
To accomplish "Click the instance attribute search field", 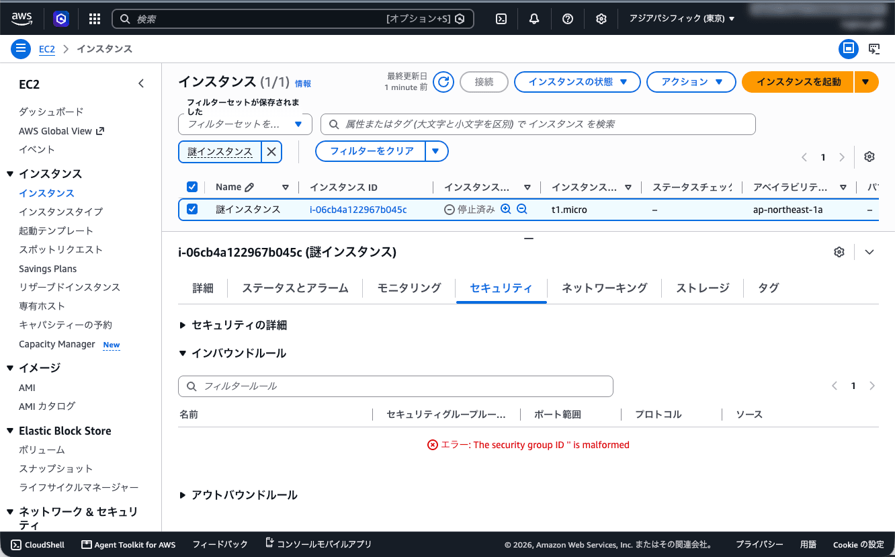I will [538, 124].
